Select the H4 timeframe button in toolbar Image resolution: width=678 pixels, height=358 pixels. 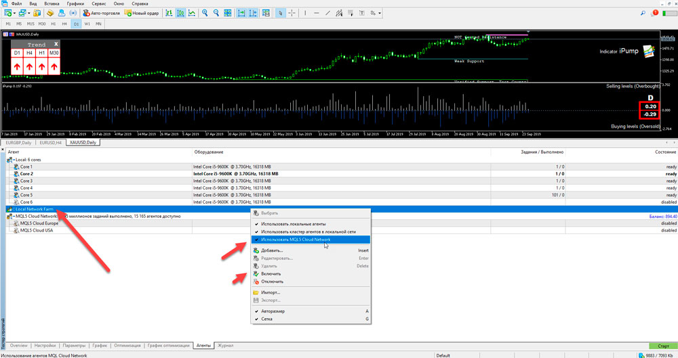(64, 24)
